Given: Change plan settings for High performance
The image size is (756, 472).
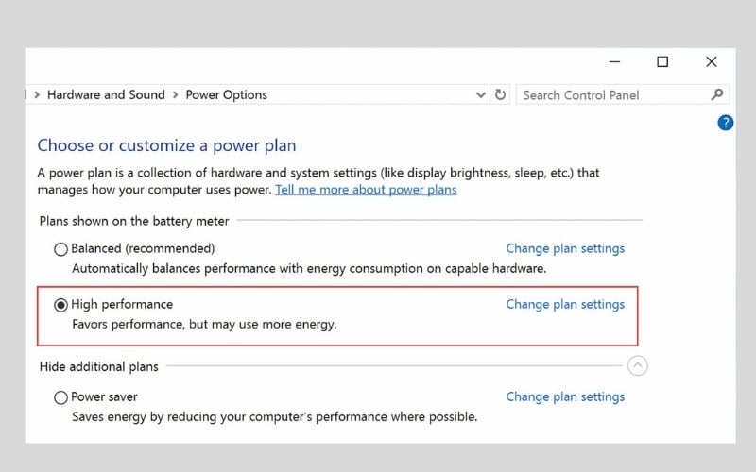Looking at the screenshot, I should 565,305.
